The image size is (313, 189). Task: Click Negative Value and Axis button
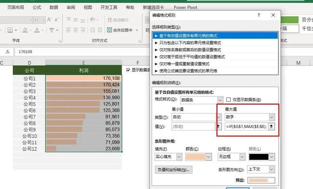click(x=174, y=170)
